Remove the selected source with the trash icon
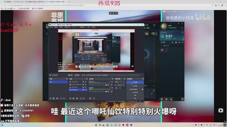The width and height of the screenshot is (227, 127). pos(73,98)
